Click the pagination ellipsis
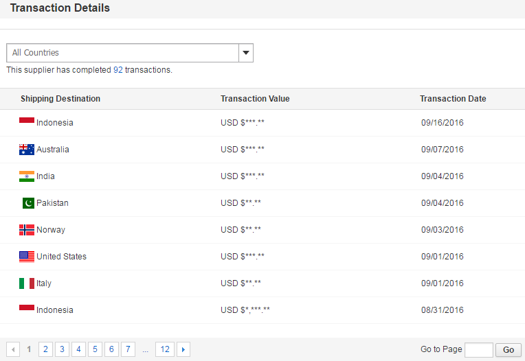 [145, 351]
